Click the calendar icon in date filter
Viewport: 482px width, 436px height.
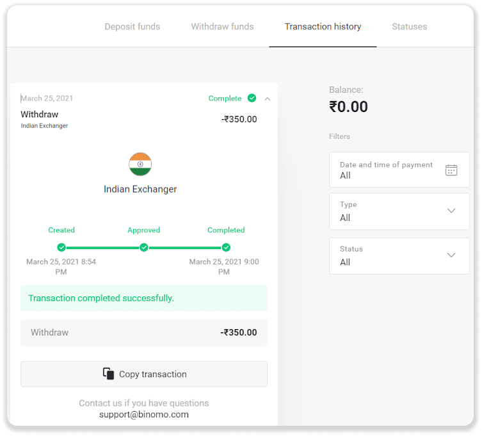pos(451,170)
